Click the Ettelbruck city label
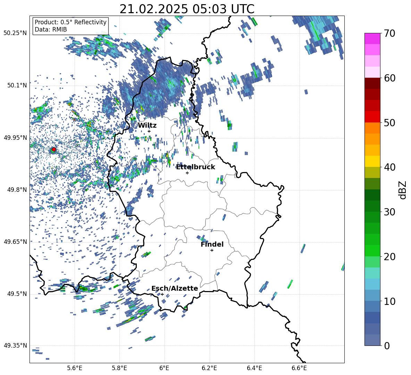 [x=195, y=167]
